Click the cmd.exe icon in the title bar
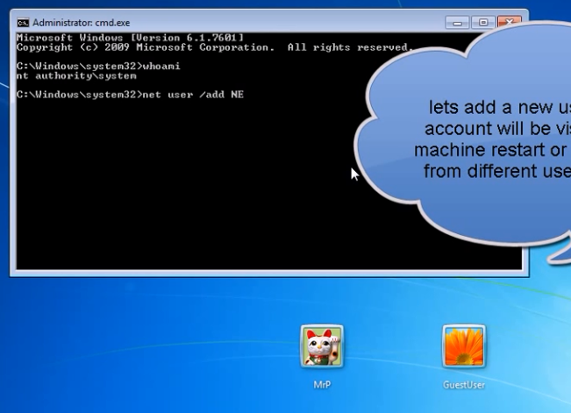571x413 pixels. 23,23
